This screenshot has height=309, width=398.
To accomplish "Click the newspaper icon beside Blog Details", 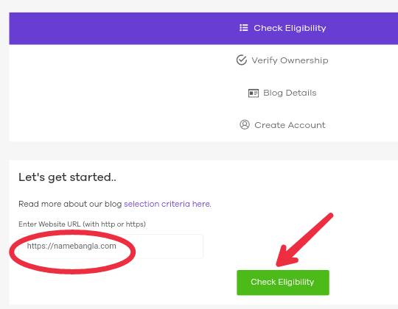I will (x=254, y=93).
